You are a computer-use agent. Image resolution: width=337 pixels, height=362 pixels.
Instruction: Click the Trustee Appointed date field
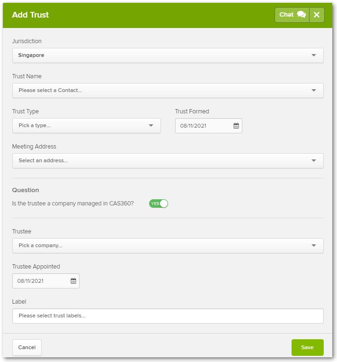46,281
